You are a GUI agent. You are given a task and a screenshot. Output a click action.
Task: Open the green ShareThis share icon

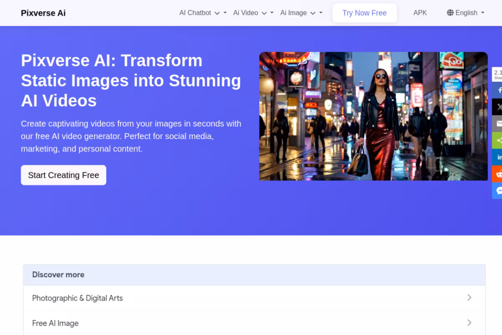point(497,140)
